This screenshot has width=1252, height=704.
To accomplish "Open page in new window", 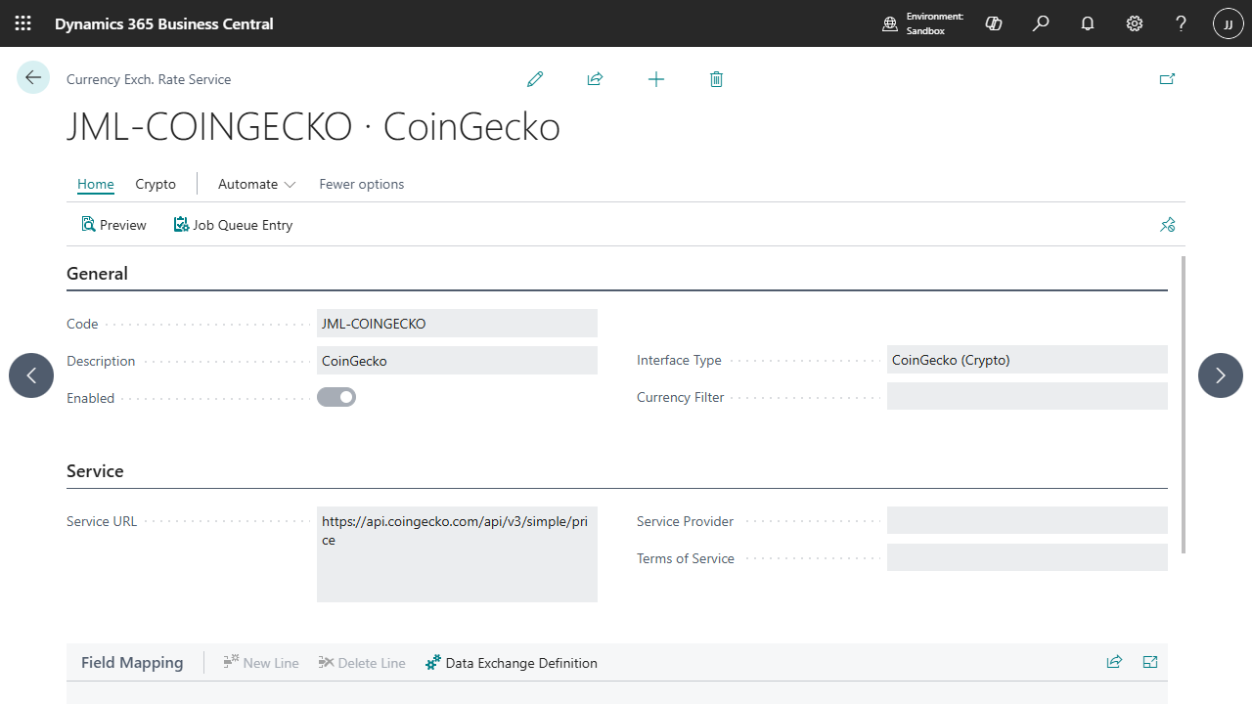I will [x=1167, y=79].
